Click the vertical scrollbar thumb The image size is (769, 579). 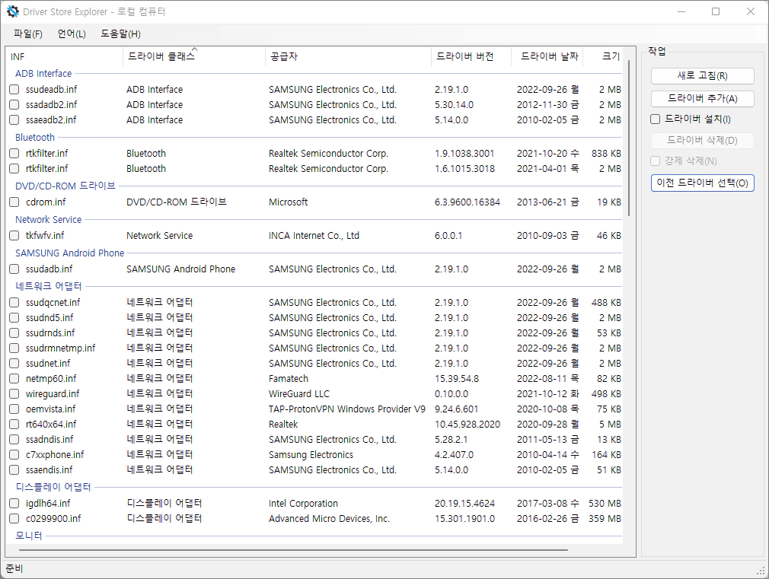(x=629, y=138)
